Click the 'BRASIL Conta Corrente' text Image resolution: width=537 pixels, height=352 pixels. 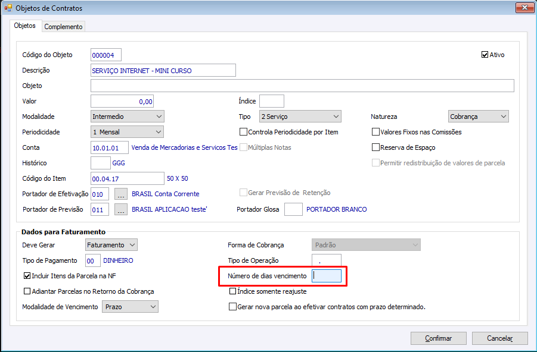coord(166,194)
